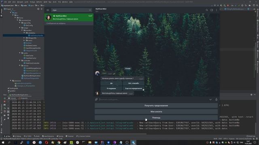Focus the Telegram message input field
This screenshot has height=145, width=259.
(154, 99)
